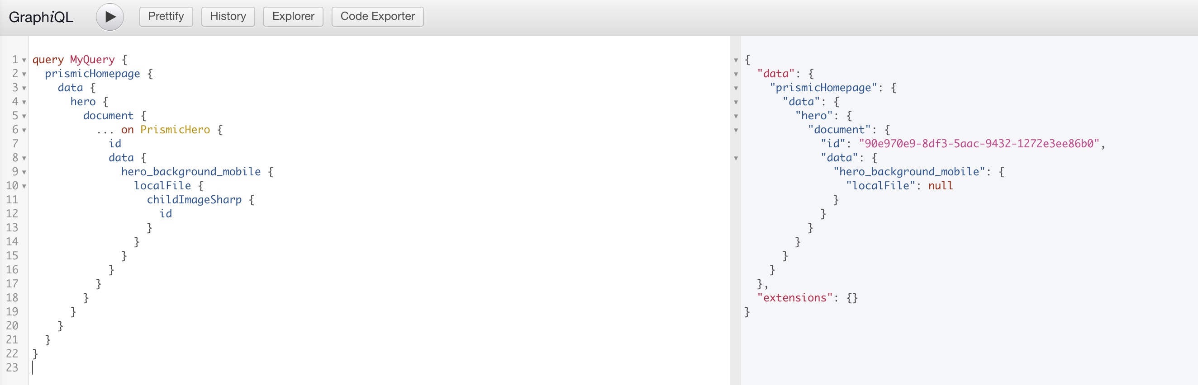Click the PrismicHero type name
1198x385 pixels.
175,130
